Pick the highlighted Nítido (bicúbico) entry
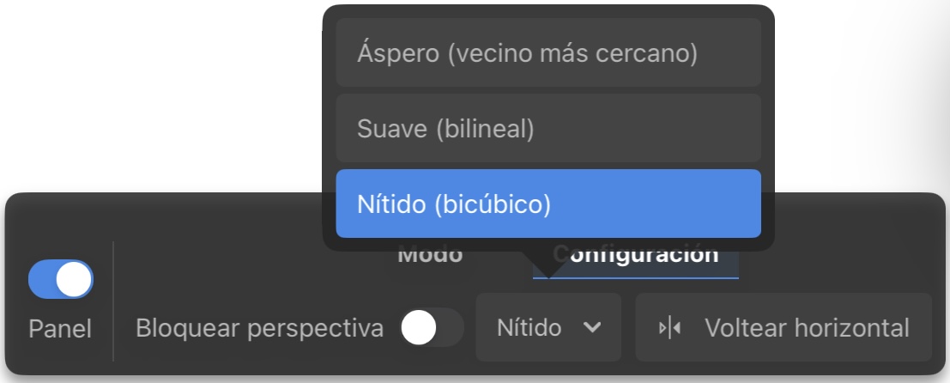This screenshot has width=950, height=383. 548,204
